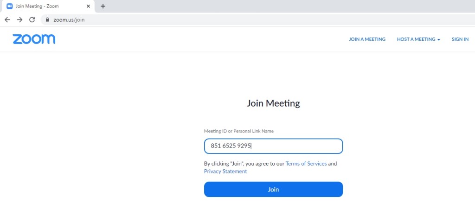
Task: Click the Join Meeting page heading
Action: [x=273, y=103]
